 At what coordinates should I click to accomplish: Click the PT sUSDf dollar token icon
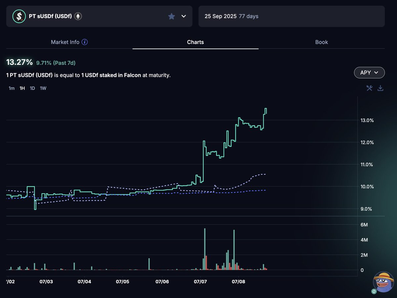19,16
